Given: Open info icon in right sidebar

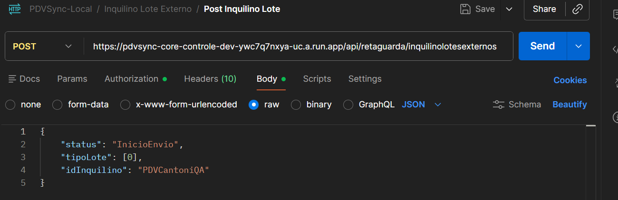Looking at the screenshot, I should 614,116.
